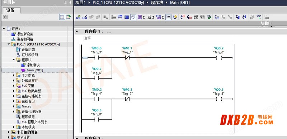The image size is (287, 139).
Task: Show favorites star icon in editor
Action: (175, 17)
